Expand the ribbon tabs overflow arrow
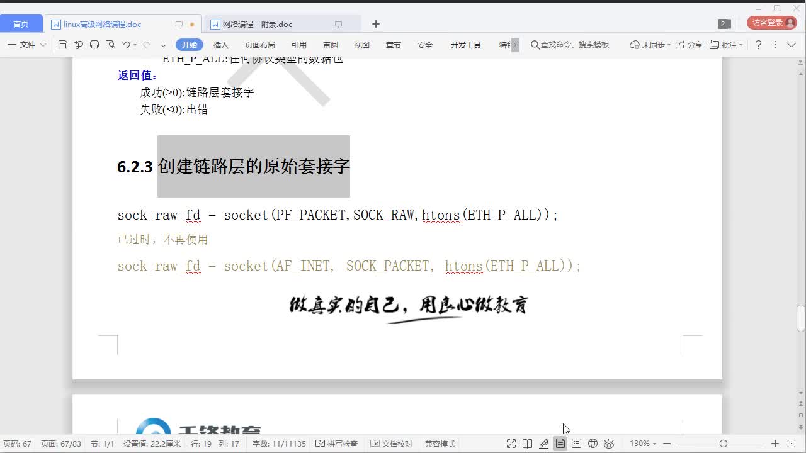806x453 pixels. pyautogui.click(x=515, y=45)
